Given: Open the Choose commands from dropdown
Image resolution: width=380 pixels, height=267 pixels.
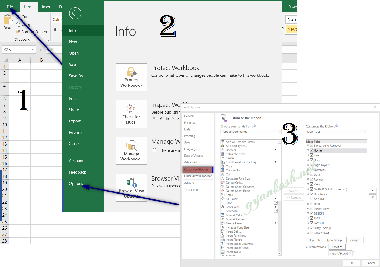Looking at the screenshot, I should pyautogui.click(x=251, y=132).
